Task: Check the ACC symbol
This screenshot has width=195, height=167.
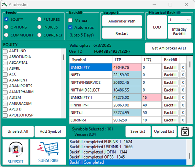Action: [x=5, y=74]
